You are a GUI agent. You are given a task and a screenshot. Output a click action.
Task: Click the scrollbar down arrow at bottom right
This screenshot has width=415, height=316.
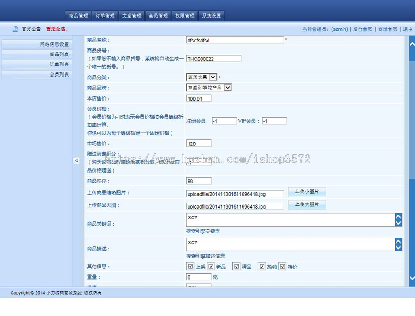[412, 278]
